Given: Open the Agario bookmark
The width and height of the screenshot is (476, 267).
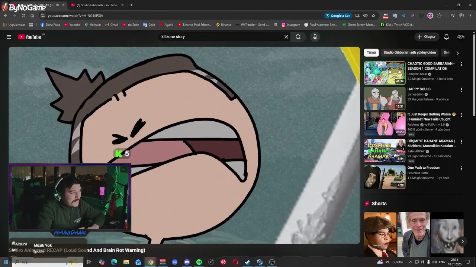Looking at the screenshot, I should (x=166, y=25).
